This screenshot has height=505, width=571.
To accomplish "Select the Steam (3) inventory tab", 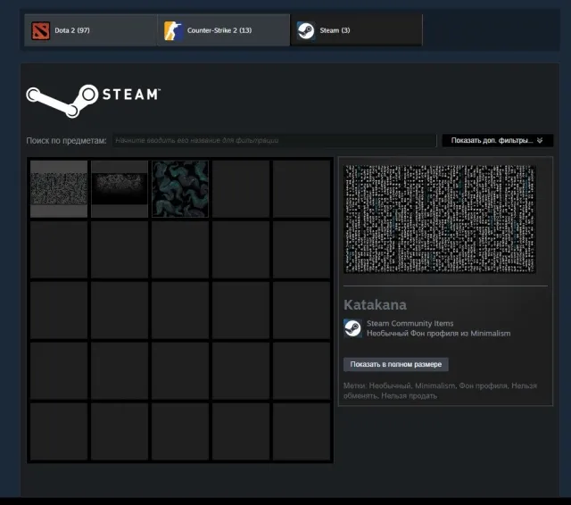I will click(x=357, y=30).
